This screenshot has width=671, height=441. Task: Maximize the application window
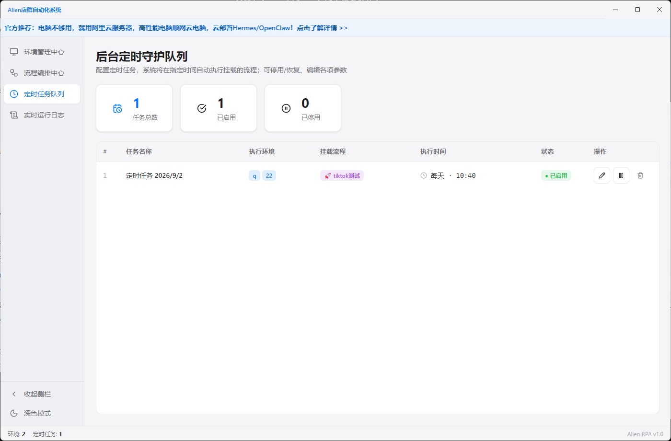(x=637, y=10)
